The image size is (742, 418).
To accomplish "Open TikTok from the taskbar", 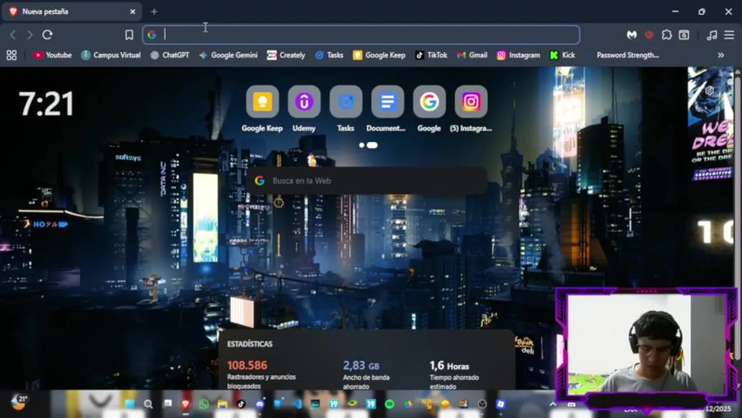I will (241, 404).
